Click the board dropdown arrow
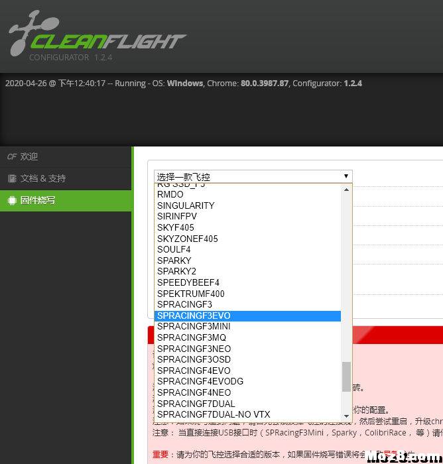 click(346, 176)
